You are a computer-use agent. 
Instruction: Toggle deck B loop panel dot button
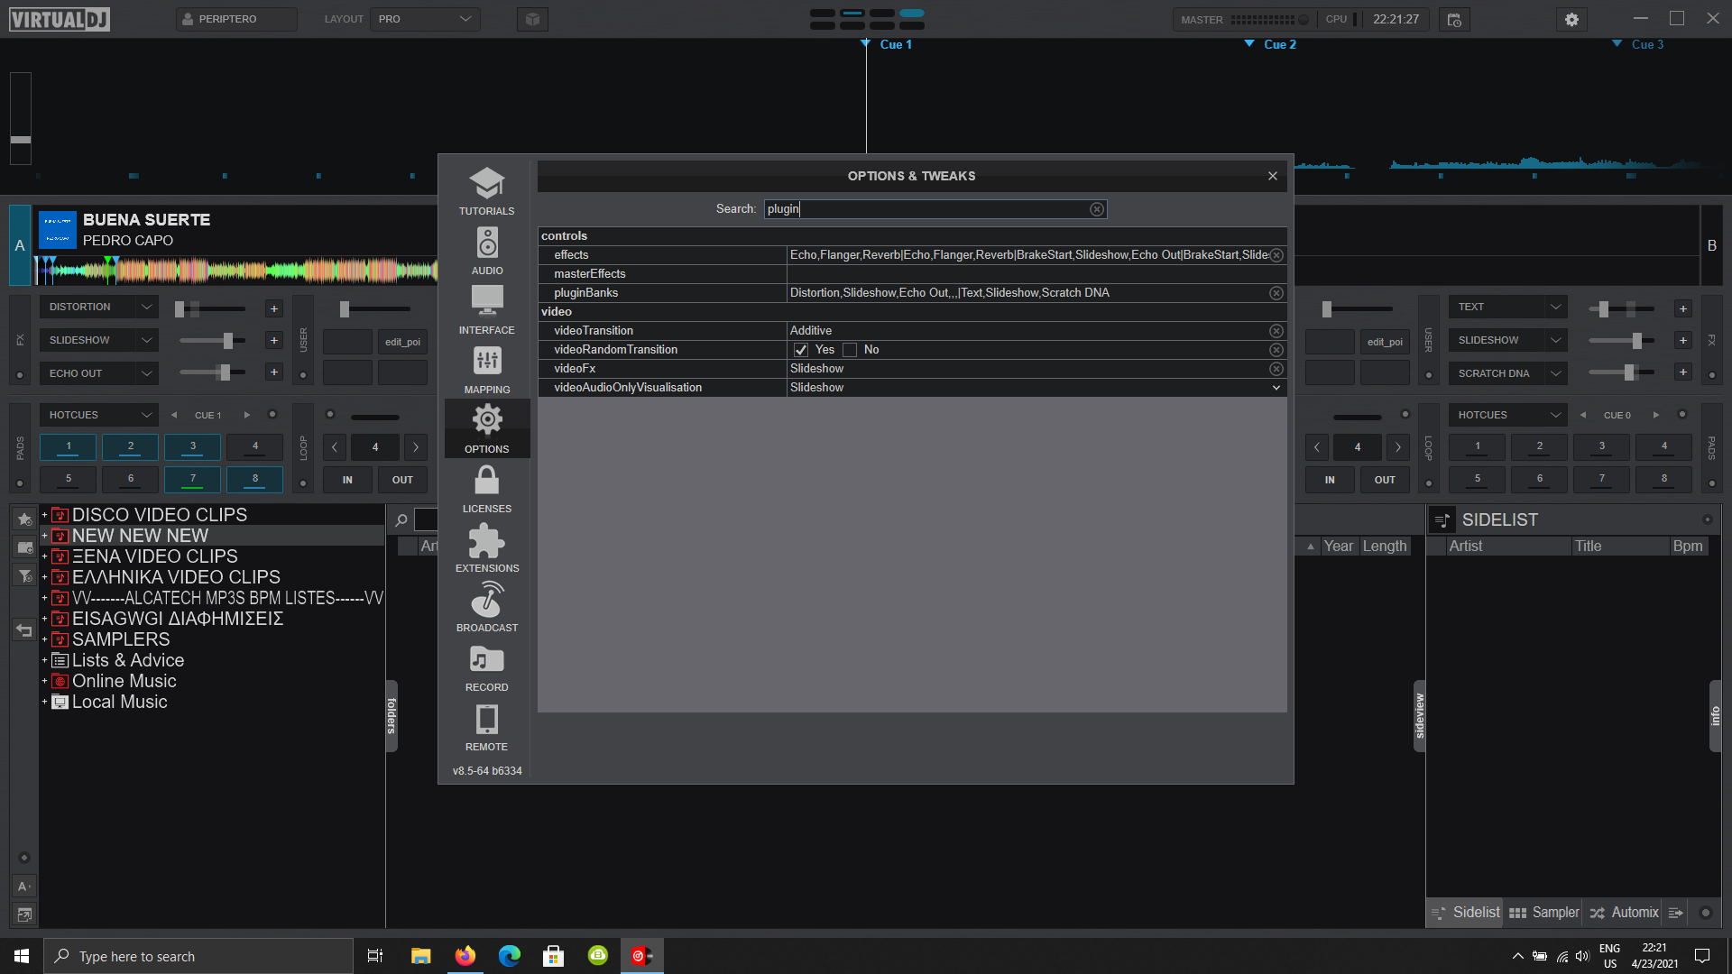pos(1428,483)
